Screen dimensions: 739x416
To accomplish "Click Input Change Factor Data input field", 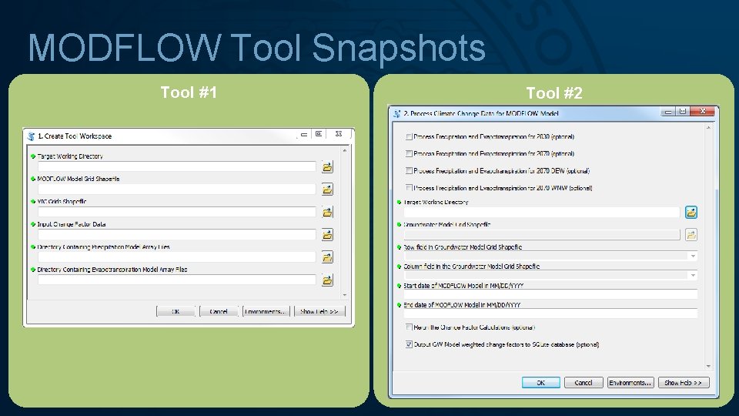I will click(177, 234).
